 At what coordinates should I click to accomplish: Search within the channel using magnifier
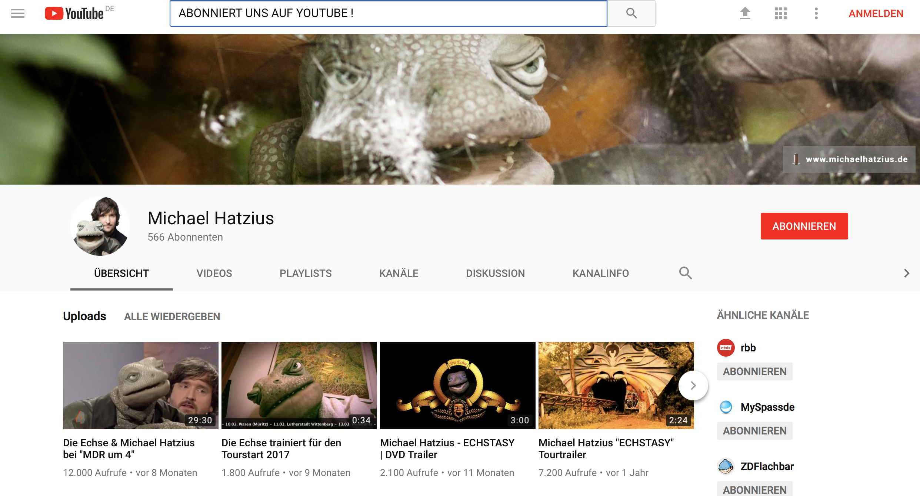click(x=686, y=273)
